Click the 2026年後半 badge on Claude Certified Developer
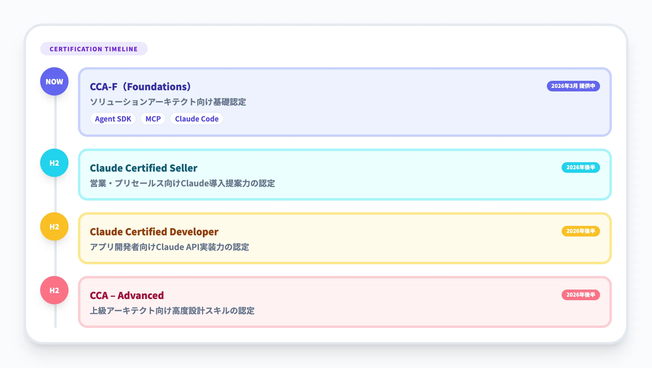The width and height of the screenshot is (652, 368). click(x=581, y=231)
